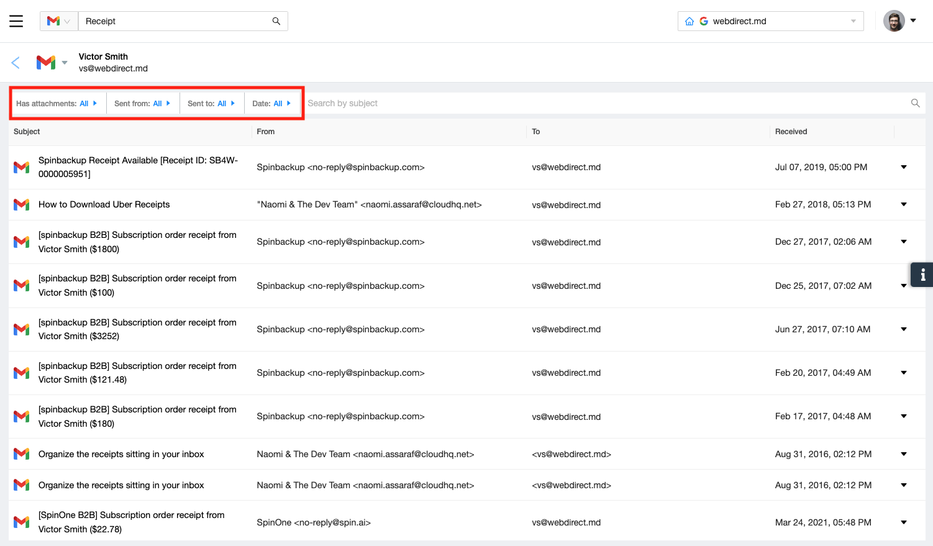Image resolution: width=933 pixels, height=546 pixels.
Task: Open the Sent to filter
Action: point(211,104)
